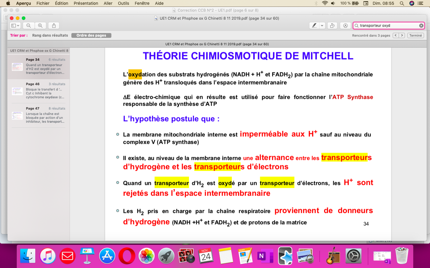Viewport: 430px width, 268px height.
Task: Go to previous search result arrow
Action: point(396,35)
